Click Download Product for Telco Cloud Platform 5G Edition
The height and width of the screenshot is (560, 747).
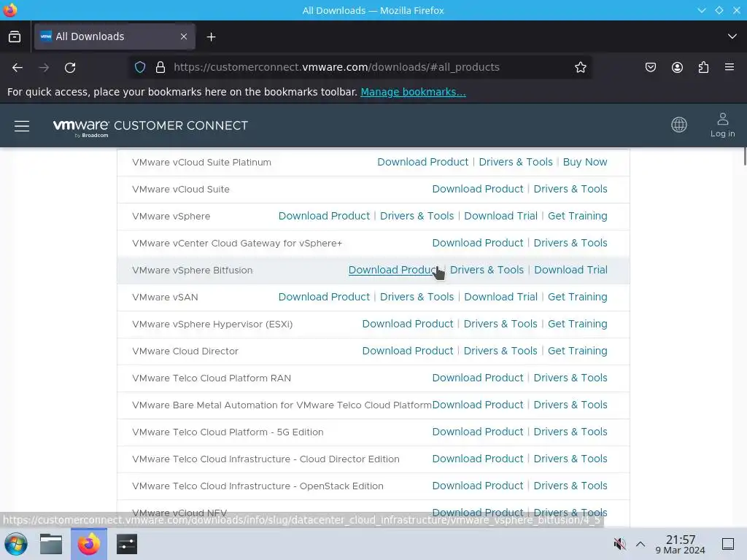[477, 432]
